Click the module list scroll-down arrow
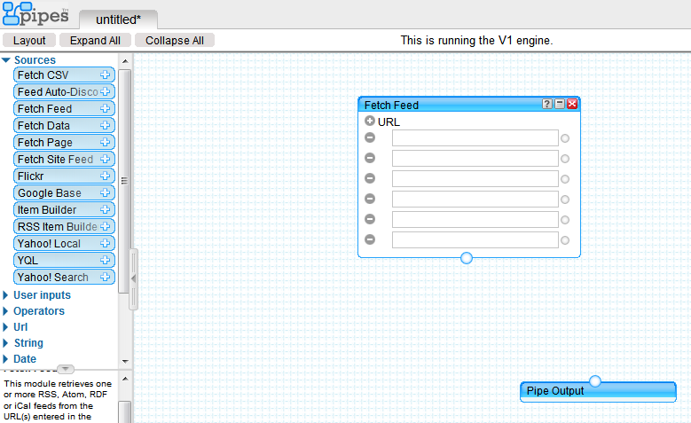 pos(125,361)
